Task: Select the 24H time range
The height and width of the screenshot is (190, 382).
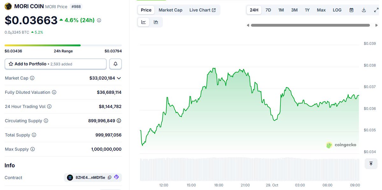Action: coord(254,10)
